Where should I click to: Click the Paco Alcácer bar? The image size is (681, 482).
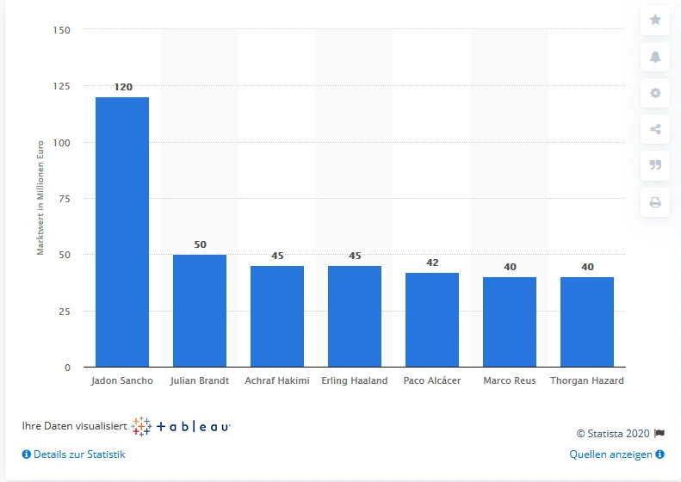(x=432, y=320)
